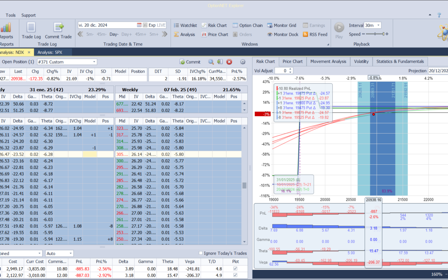Open the Monitor Grid window
Viewport: 448px width, 280px height.
pyautogui.click(x=281, y=25)
